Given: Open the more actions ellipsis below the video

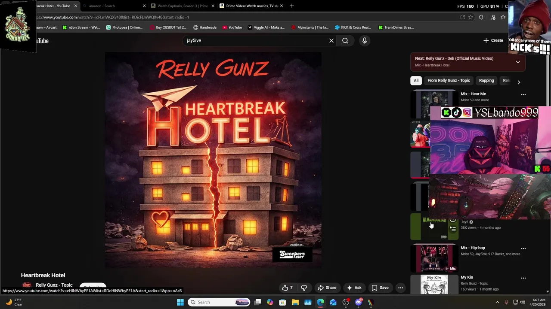Looking at the screenshot, I should tap(400, 288).
